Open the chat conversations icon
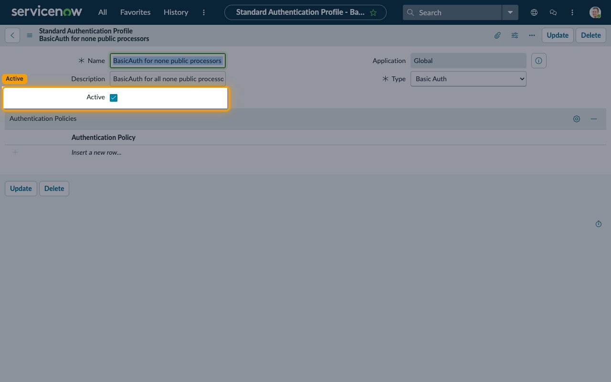This screenshot has width=611, height=382. (553, 12)
